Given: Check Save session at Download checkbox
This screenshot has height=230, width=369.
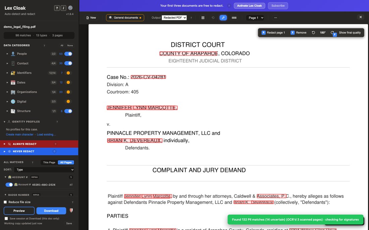Looking at the screenshot, I should click(6, 219).
